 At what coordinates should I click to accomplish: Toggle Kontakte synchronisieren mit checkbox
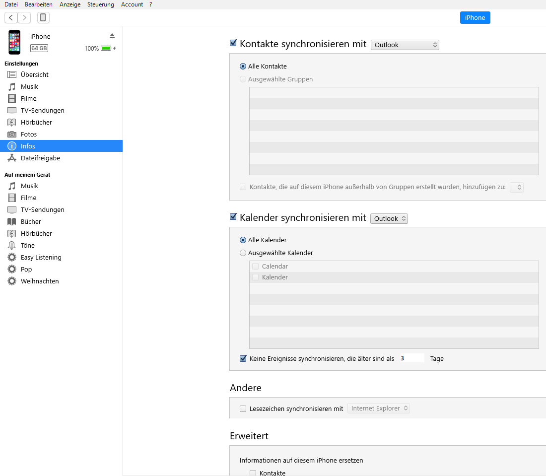click(x=233, y=43)
